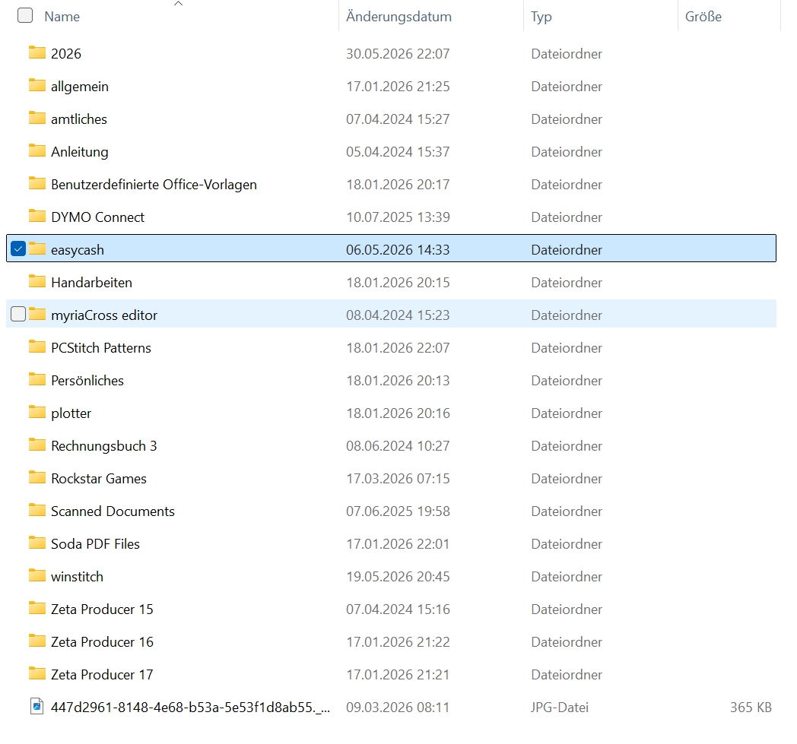Select the folder name amtliches
This screenshot has width=797, height=744.
coord(79,119)
